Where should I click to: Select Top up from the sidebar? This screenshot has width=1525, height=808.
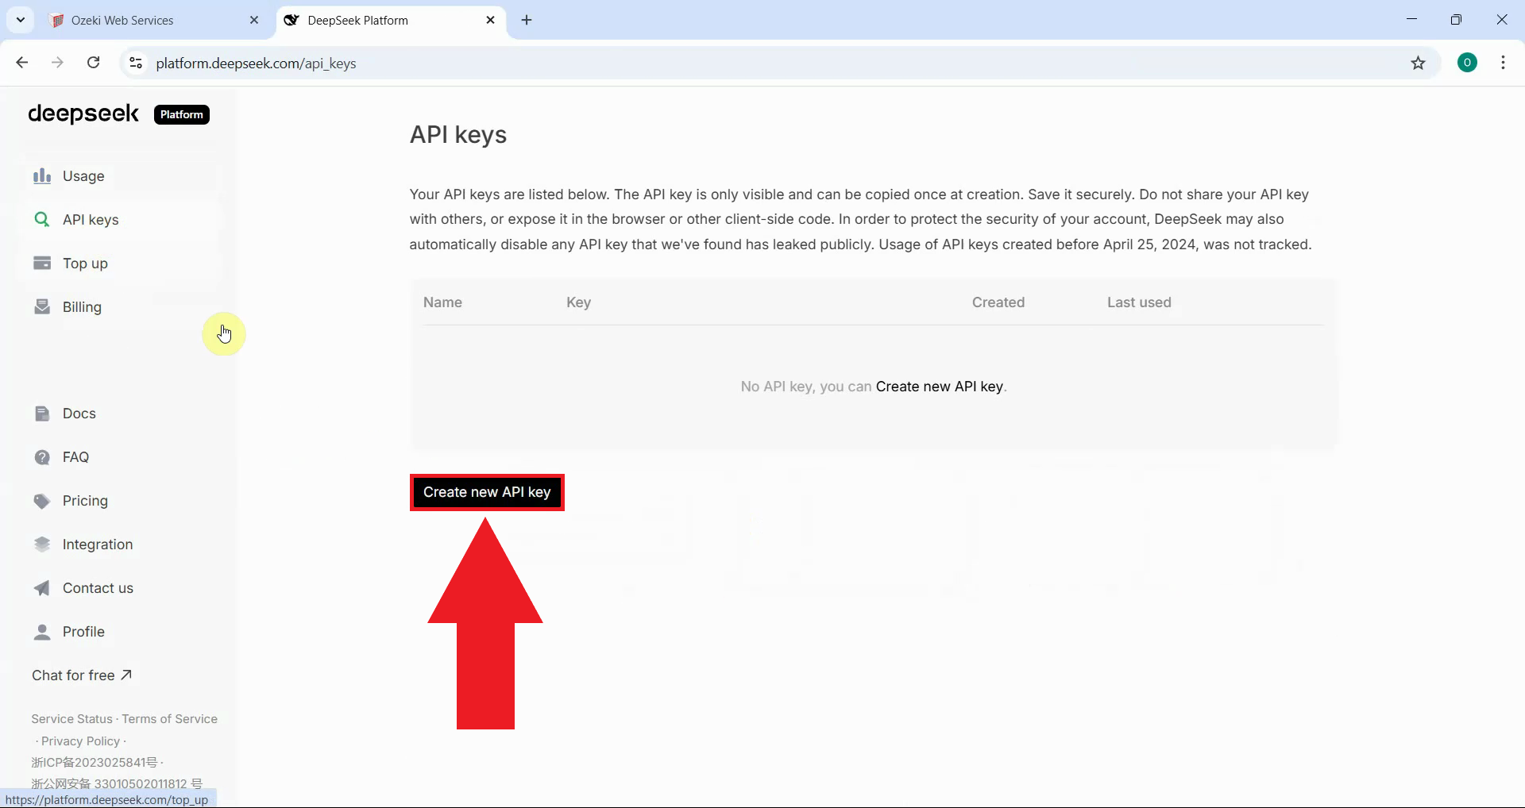click(x=85, y=263)
